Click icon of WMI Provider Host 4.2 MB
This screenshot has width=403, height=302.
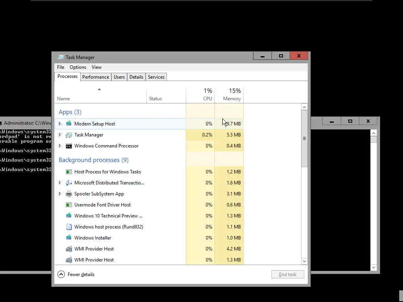click(x=68, y=249)
